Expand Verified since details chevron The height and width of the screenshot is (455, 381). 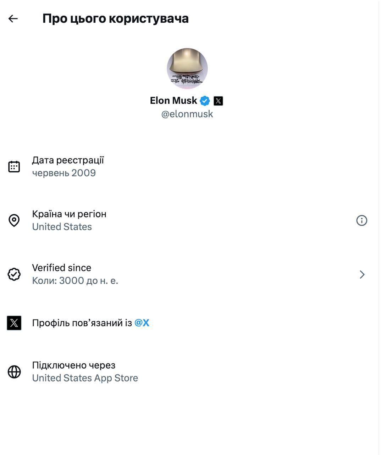(362, 274)
